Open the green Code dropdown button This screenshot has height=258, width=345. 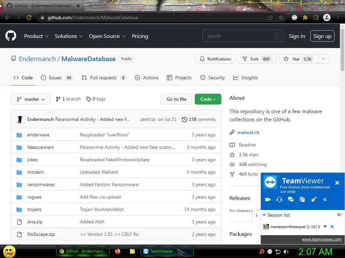(x=208, y=99)
